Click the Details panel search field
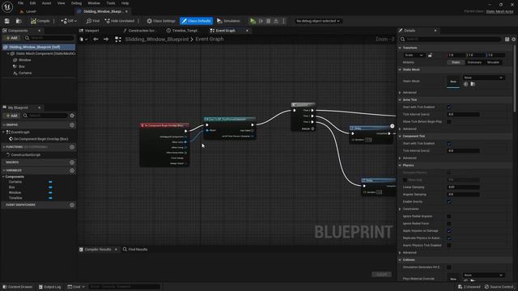Image resolution: width=518 pixels, height=291 pixels. [x=451, y=40]
